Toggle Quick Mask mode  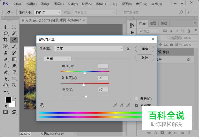pyautogui.click(x=5, y=112)
